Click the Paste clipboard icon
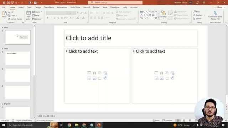This screenshot has height=128, width=228. pos(4,13)
